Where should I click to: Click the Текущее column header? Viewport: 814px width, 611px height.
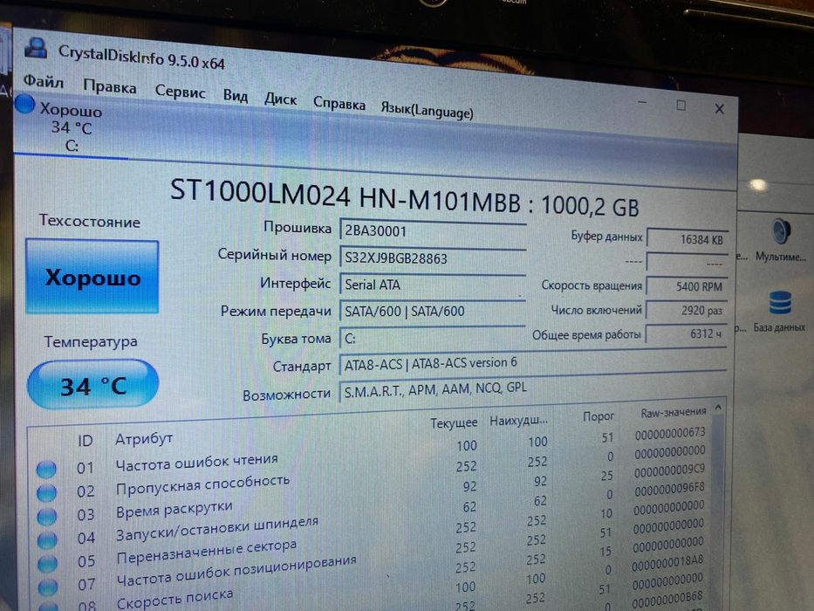[454, 423]
